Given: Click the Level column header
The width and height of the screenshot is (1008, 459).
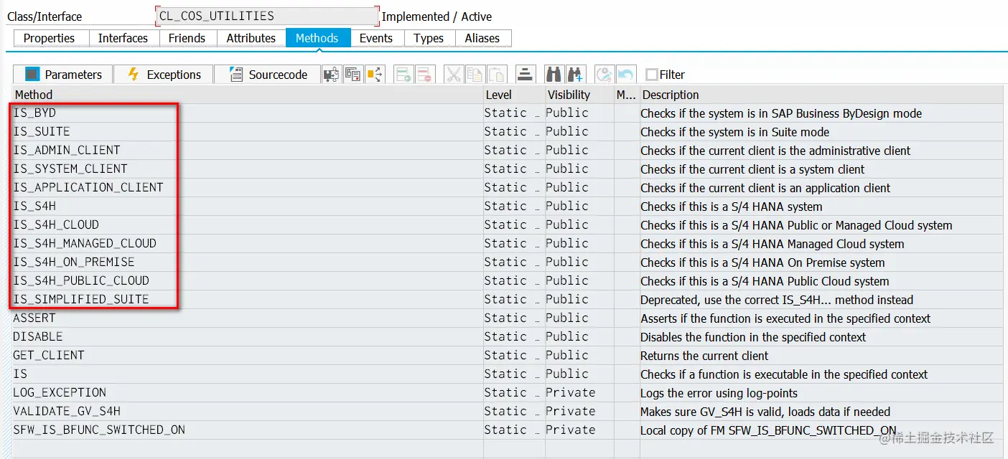Looking at the screenshot, I should [514, 95].
